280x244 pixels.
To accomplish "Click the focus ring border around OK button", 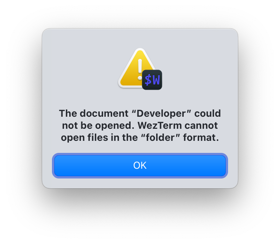I will pyautogui.click(x=140, y=154).
